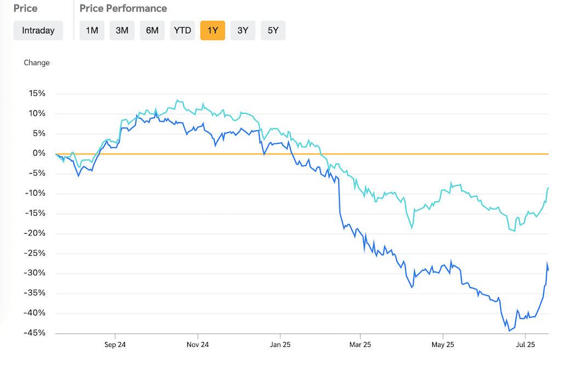Show the 5Y price performance
The width and height of the screenshot is (566, 370).
point(273,31)
